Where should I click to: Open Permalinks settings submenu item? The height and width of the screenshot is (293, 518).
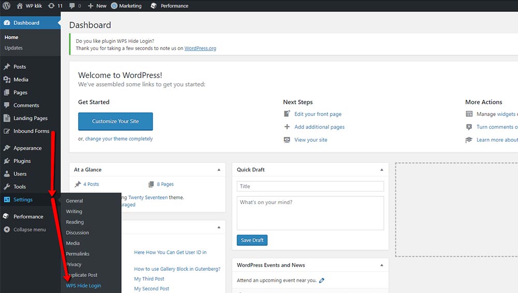78,253
